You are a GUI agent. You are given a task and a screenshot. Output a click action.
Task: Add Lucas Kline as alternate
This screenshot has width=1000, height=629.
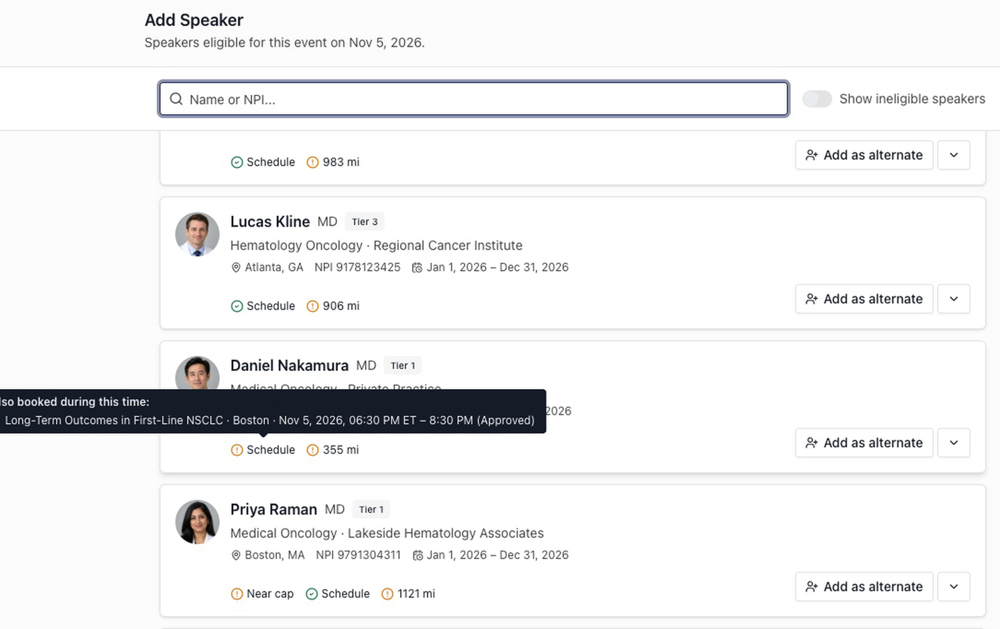click(x=864, y=299)
